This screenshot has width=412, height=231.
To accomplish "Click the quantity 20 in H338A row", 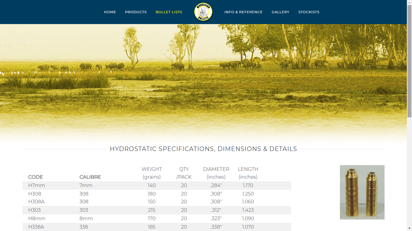I will click(x=184, y=227).
